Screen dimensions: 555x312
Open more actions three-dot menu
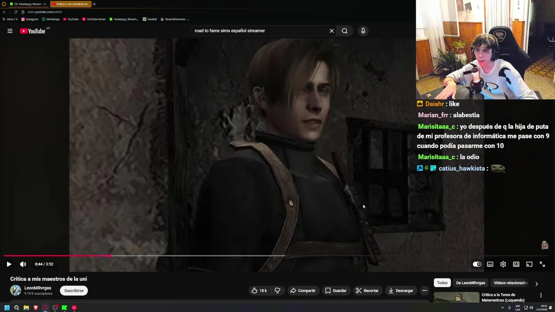424,290
